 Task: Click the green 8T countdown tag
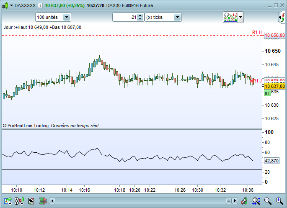click(x=267, y=93)
